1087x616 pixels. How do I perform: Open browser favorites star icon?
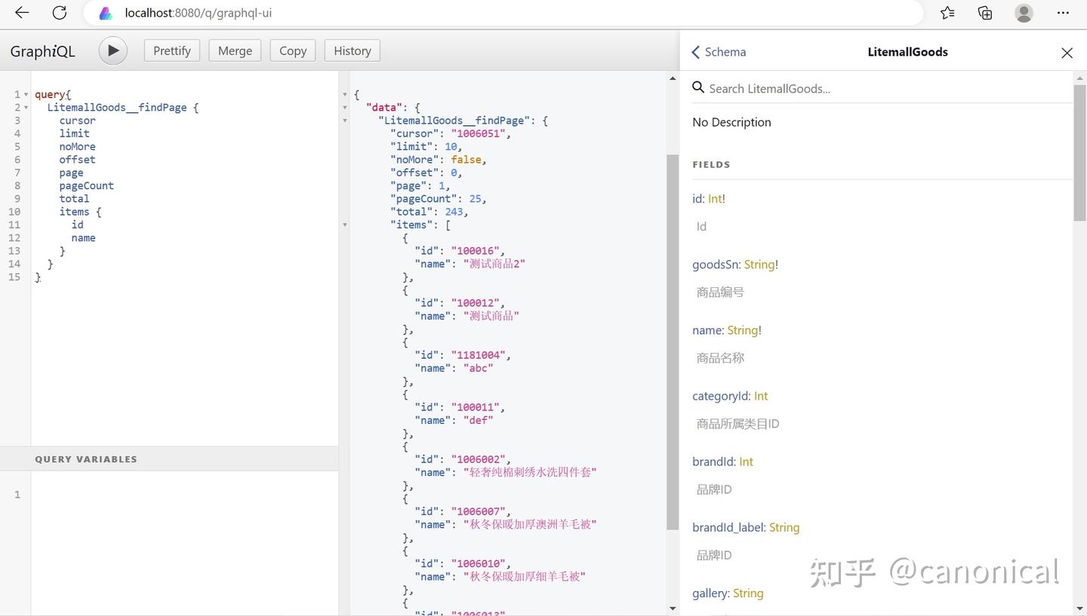[947, 13]
